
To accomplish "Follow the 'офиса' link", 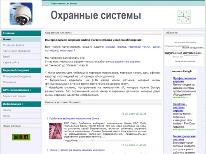I will point(122,47).
